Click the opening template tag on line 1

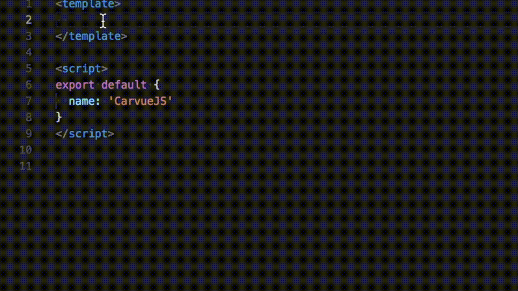(88, 4)
